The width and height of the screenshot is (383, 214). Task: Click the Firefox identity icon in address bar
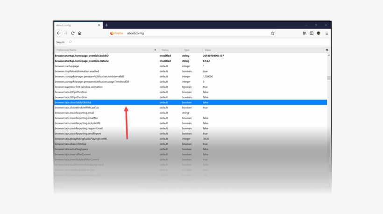point(117,33)
